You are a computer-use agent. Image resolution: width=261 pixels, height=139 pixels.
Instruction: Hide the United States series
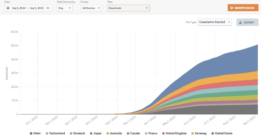(x=221, y=133)
